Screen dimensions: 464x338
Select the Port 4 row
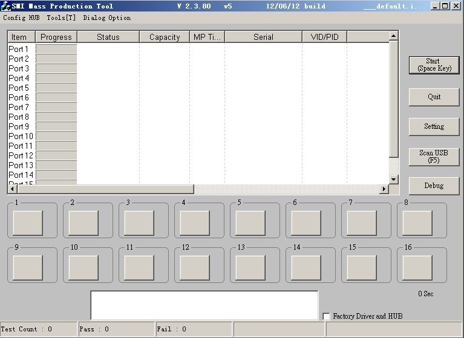coord(198,78)
